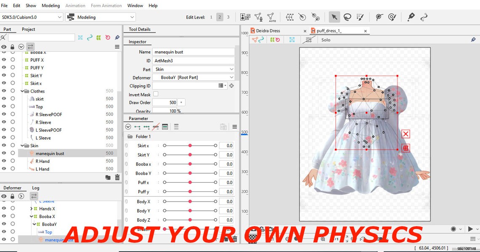Select the Arrow tool in the toolbar
This screenshot has width=480, height=252.
(334, 16)
